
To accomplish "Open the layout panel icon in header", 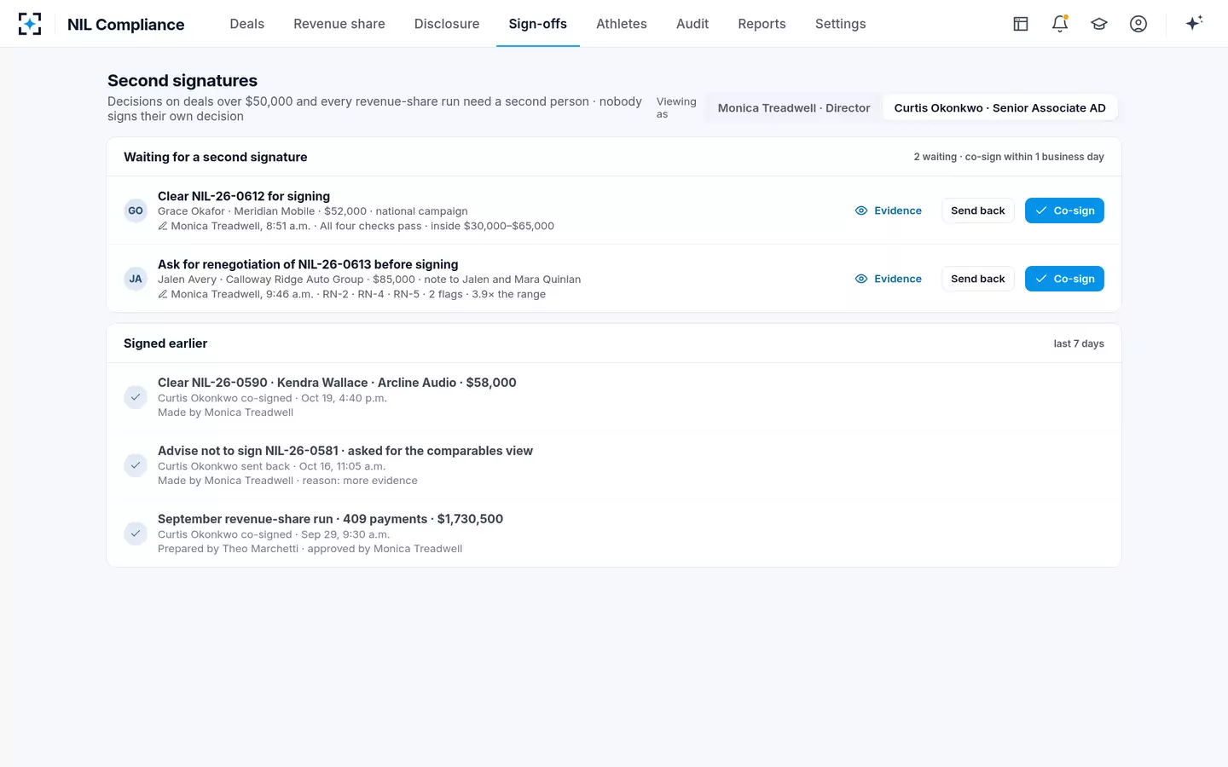I will coord(1021,24).
